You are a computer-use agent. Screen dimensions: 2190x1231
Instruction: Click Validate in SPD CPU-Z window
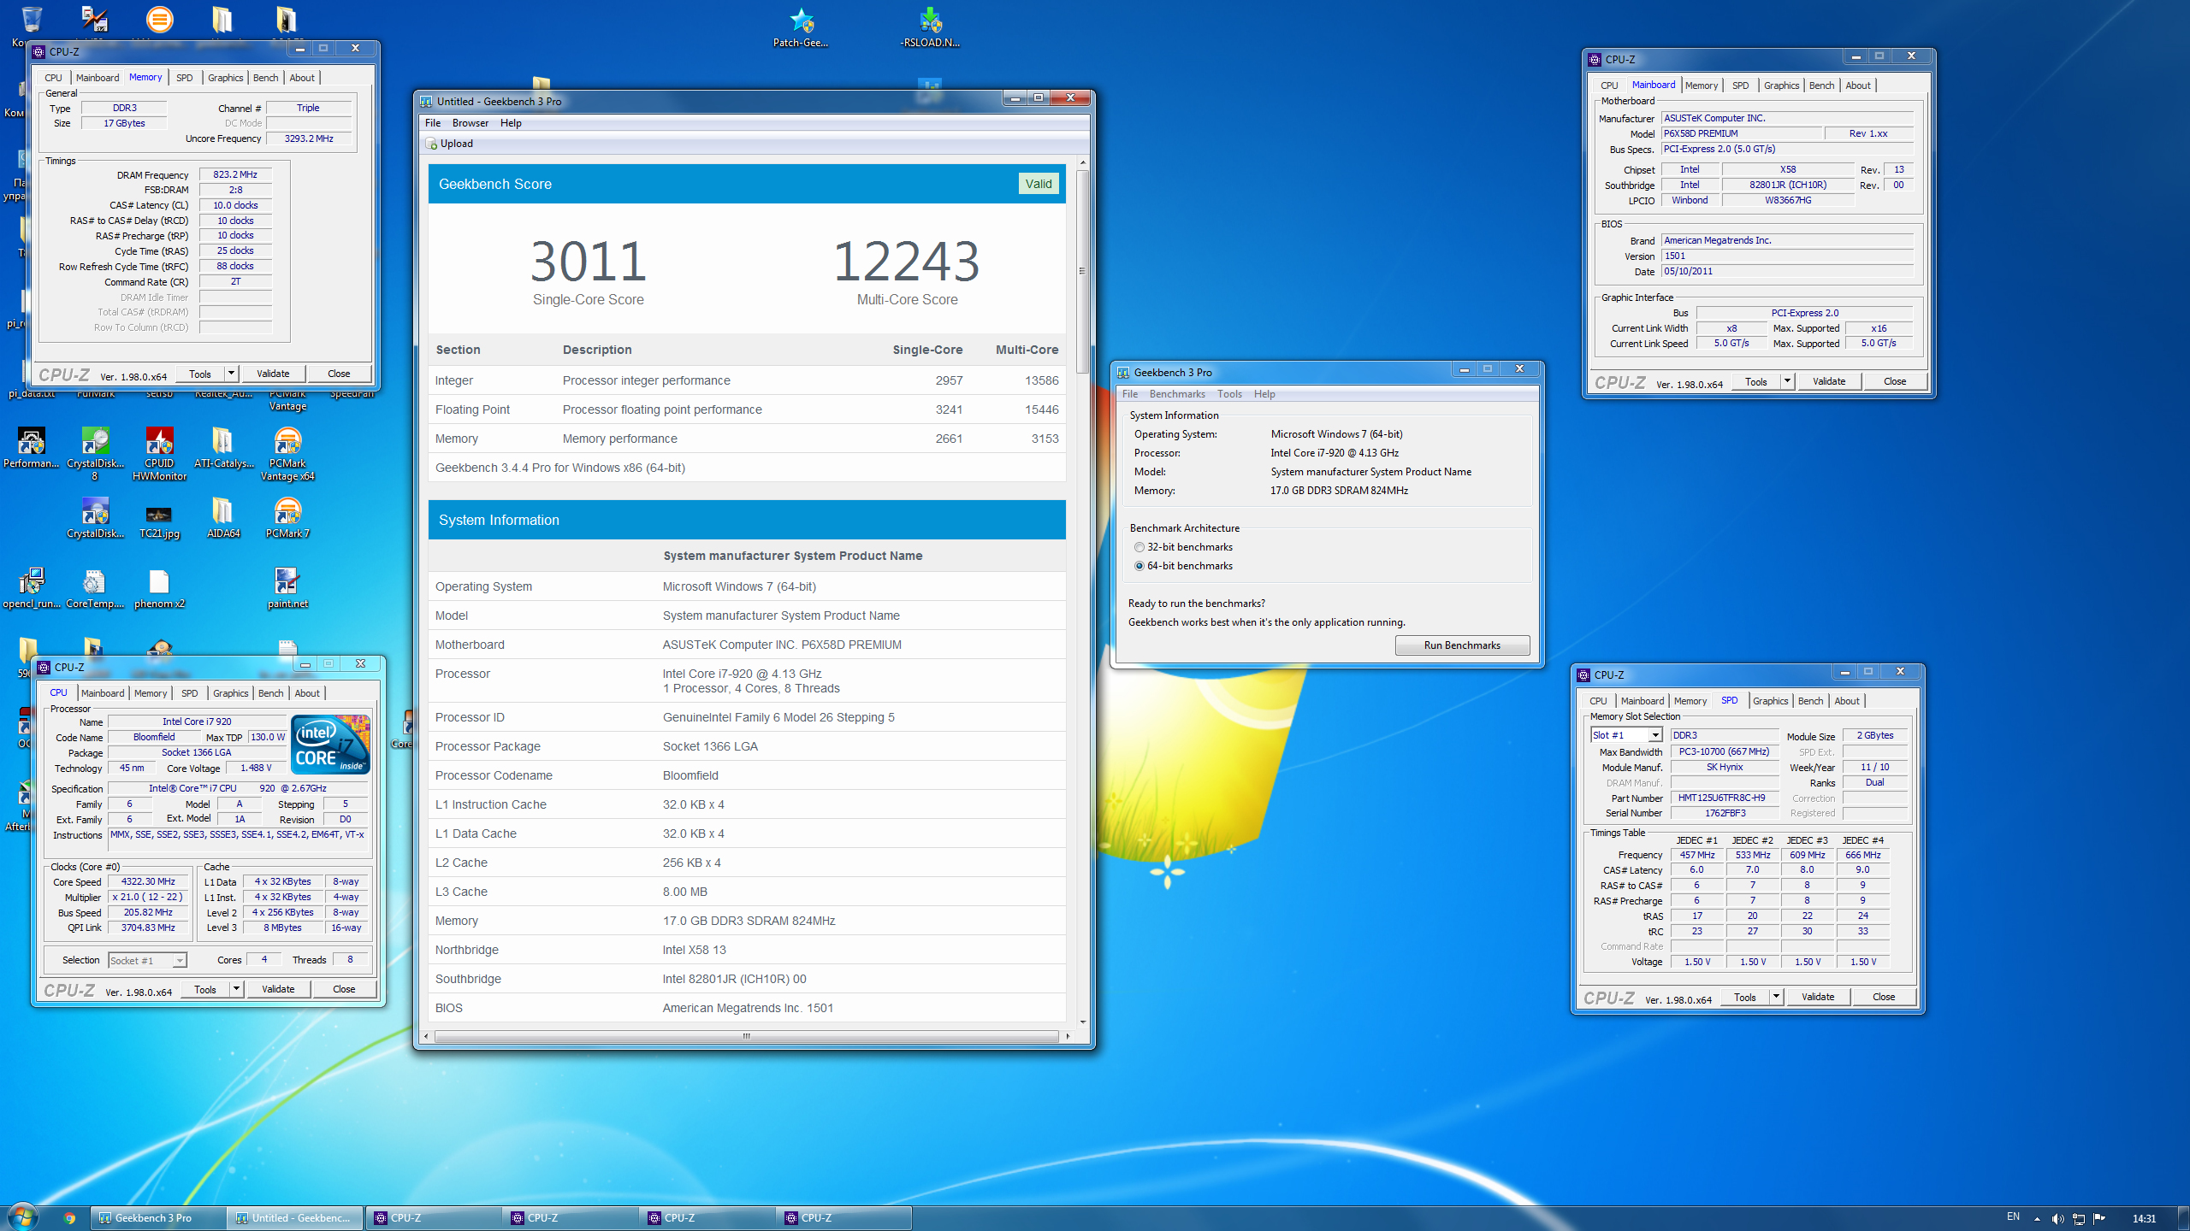point(1818,997)
